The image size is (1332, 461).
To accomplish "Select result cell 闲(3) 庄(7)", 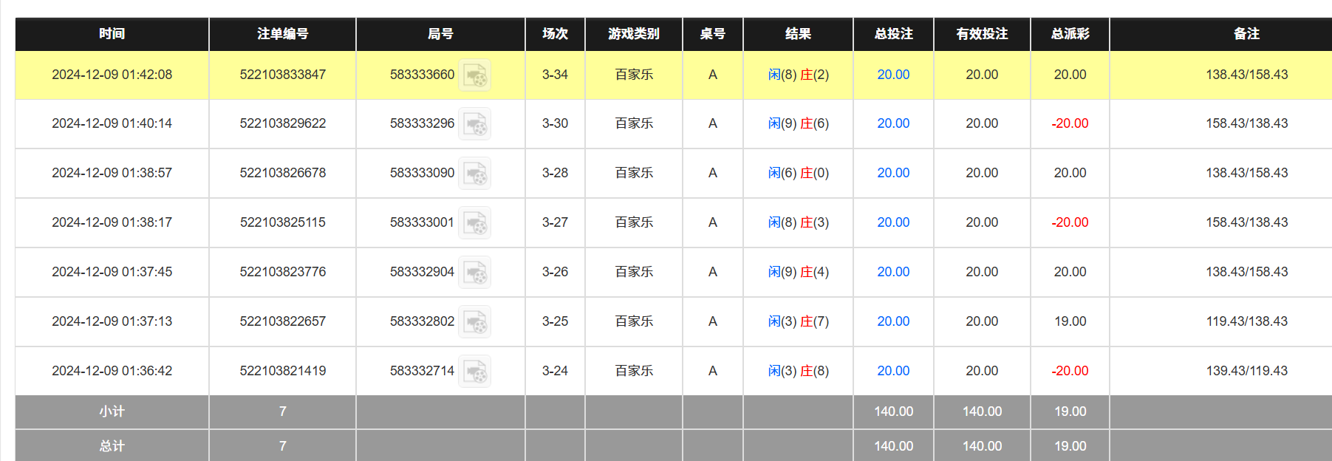I will coord(798,321).
